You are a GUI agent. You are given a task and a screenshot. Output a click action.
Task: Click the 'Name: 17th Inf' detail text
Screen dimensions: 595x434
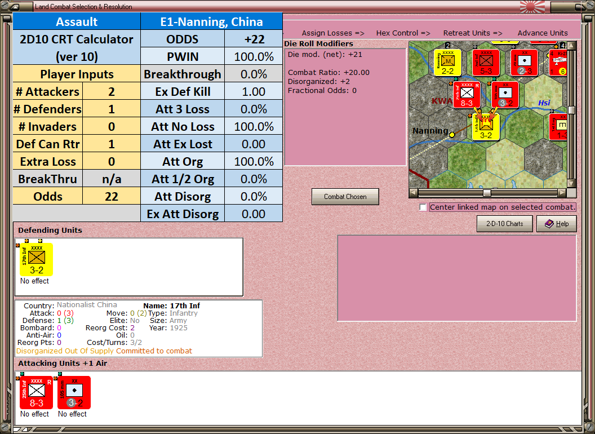[x=171, y=305]
